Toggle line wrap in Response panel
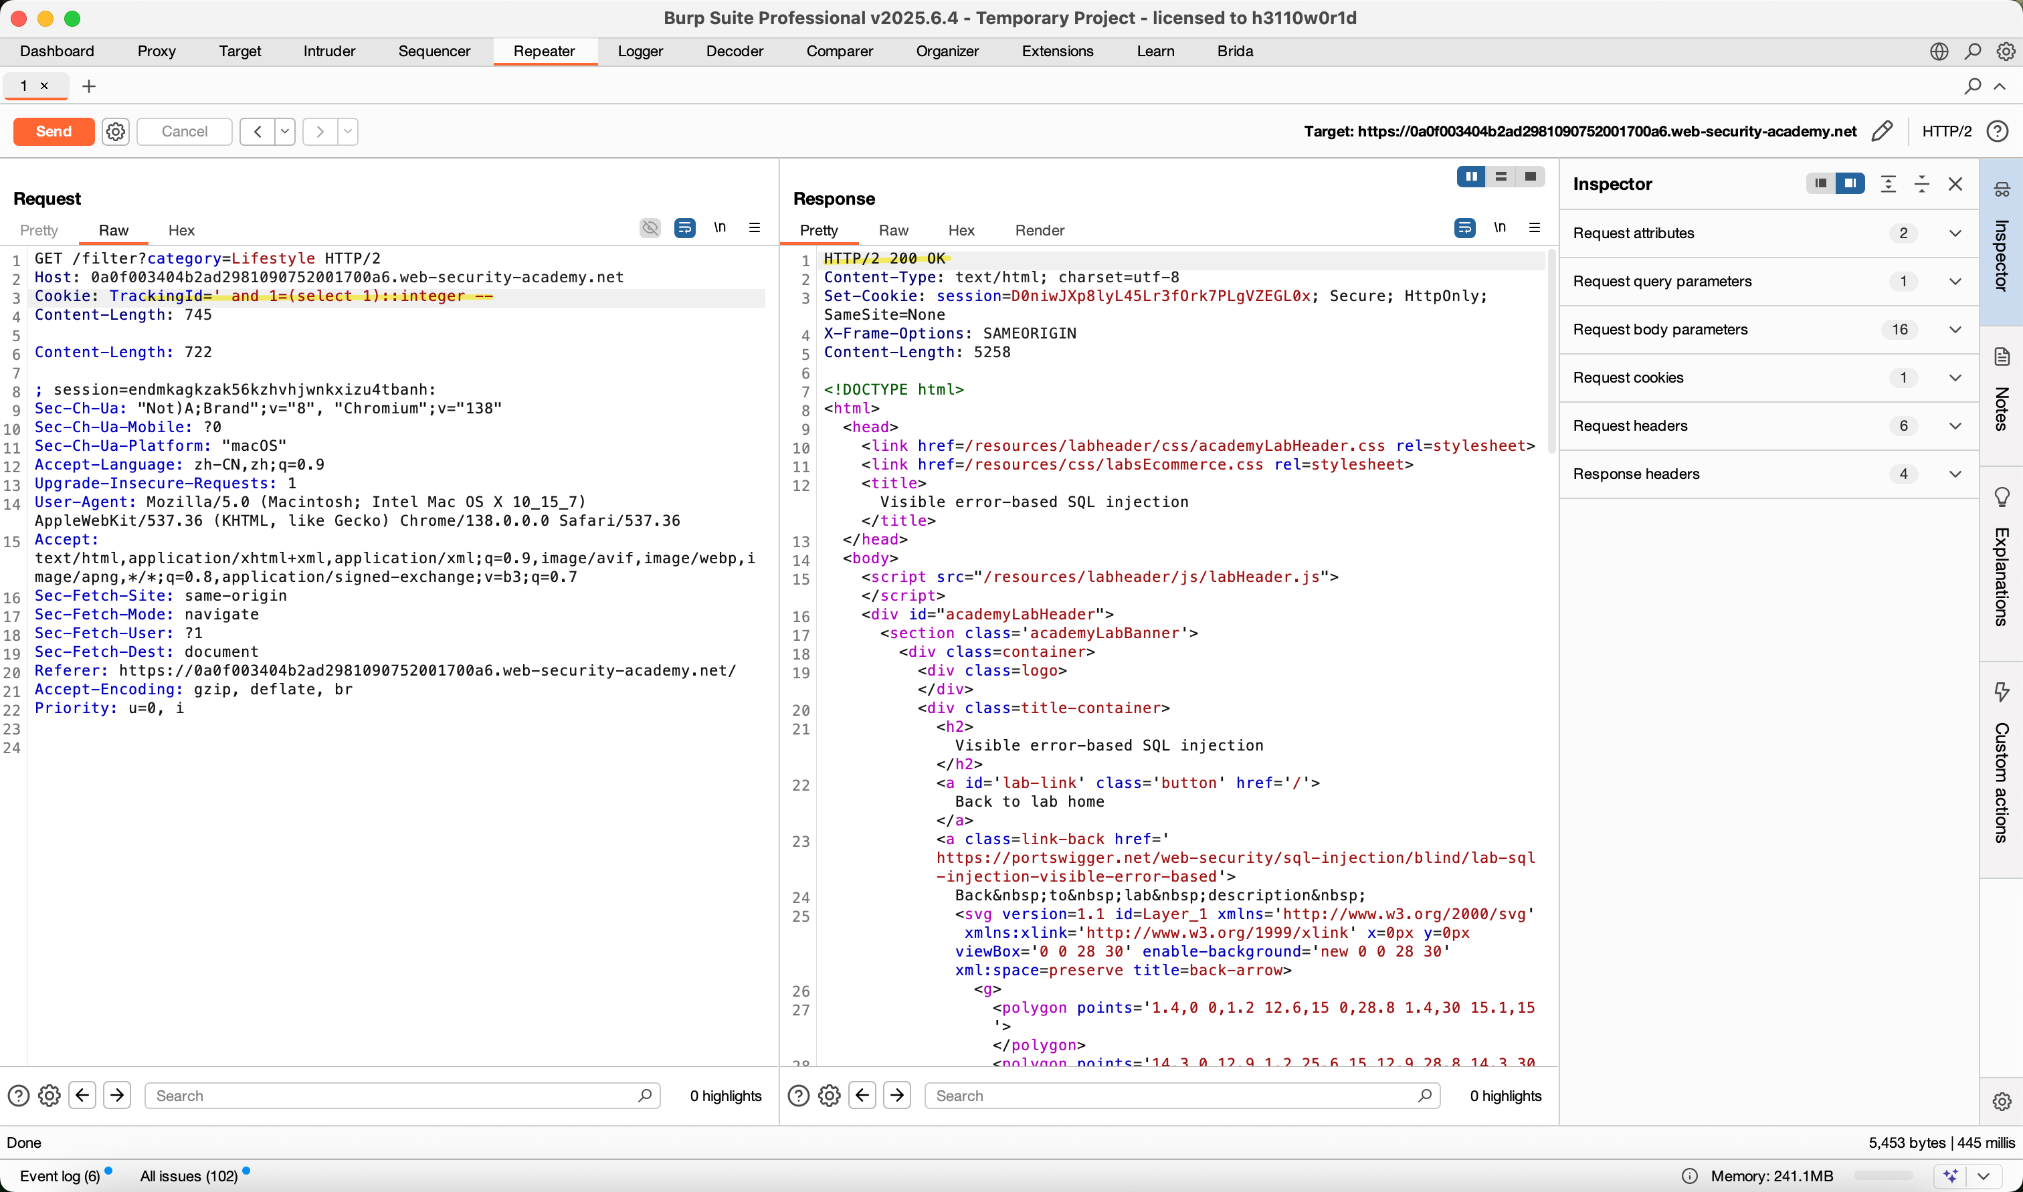The image size is (2023, 1192). pos(1465,228)
